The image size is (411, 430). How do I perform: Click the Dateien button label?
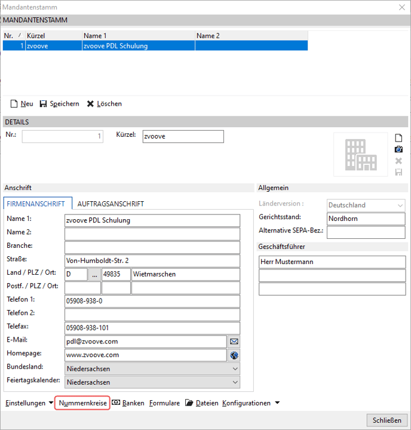click(x=207, y=403)
